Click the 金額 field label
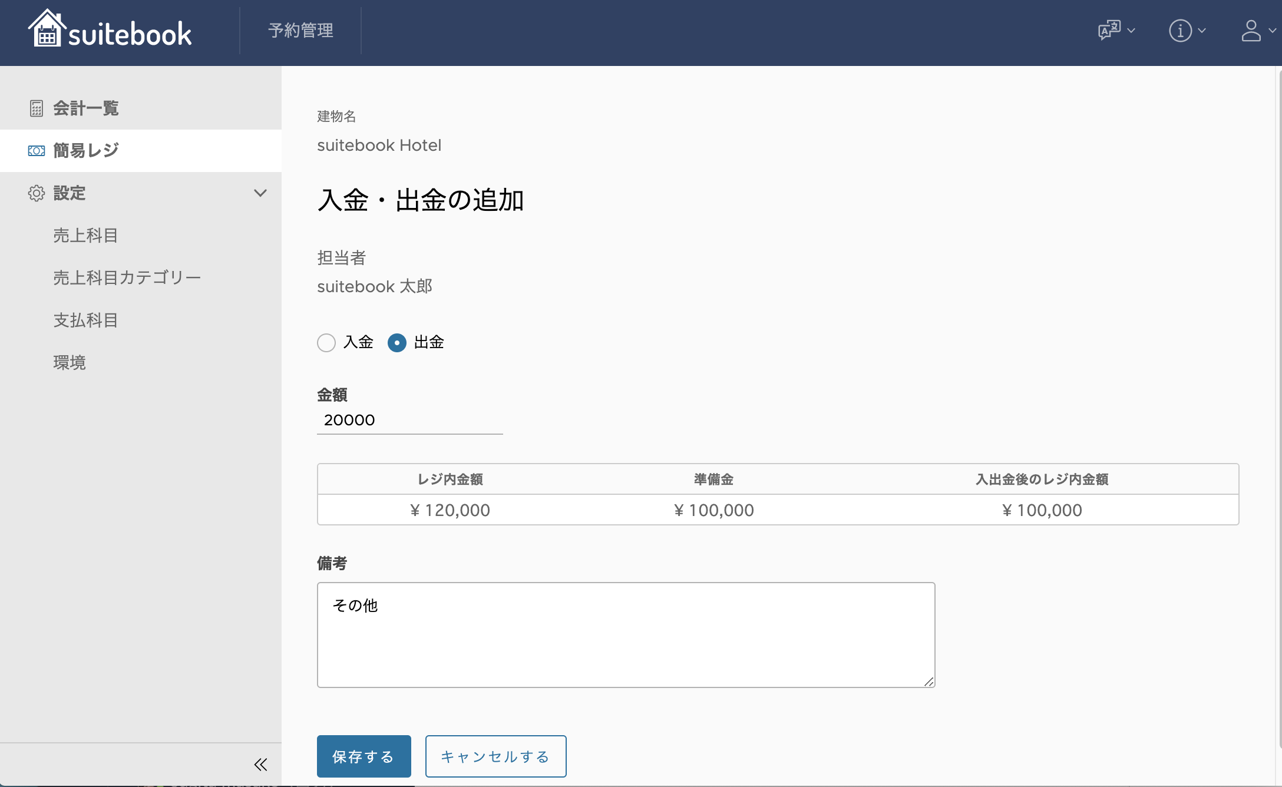This screenshot has width=1282, height=787. coord(332,395)
